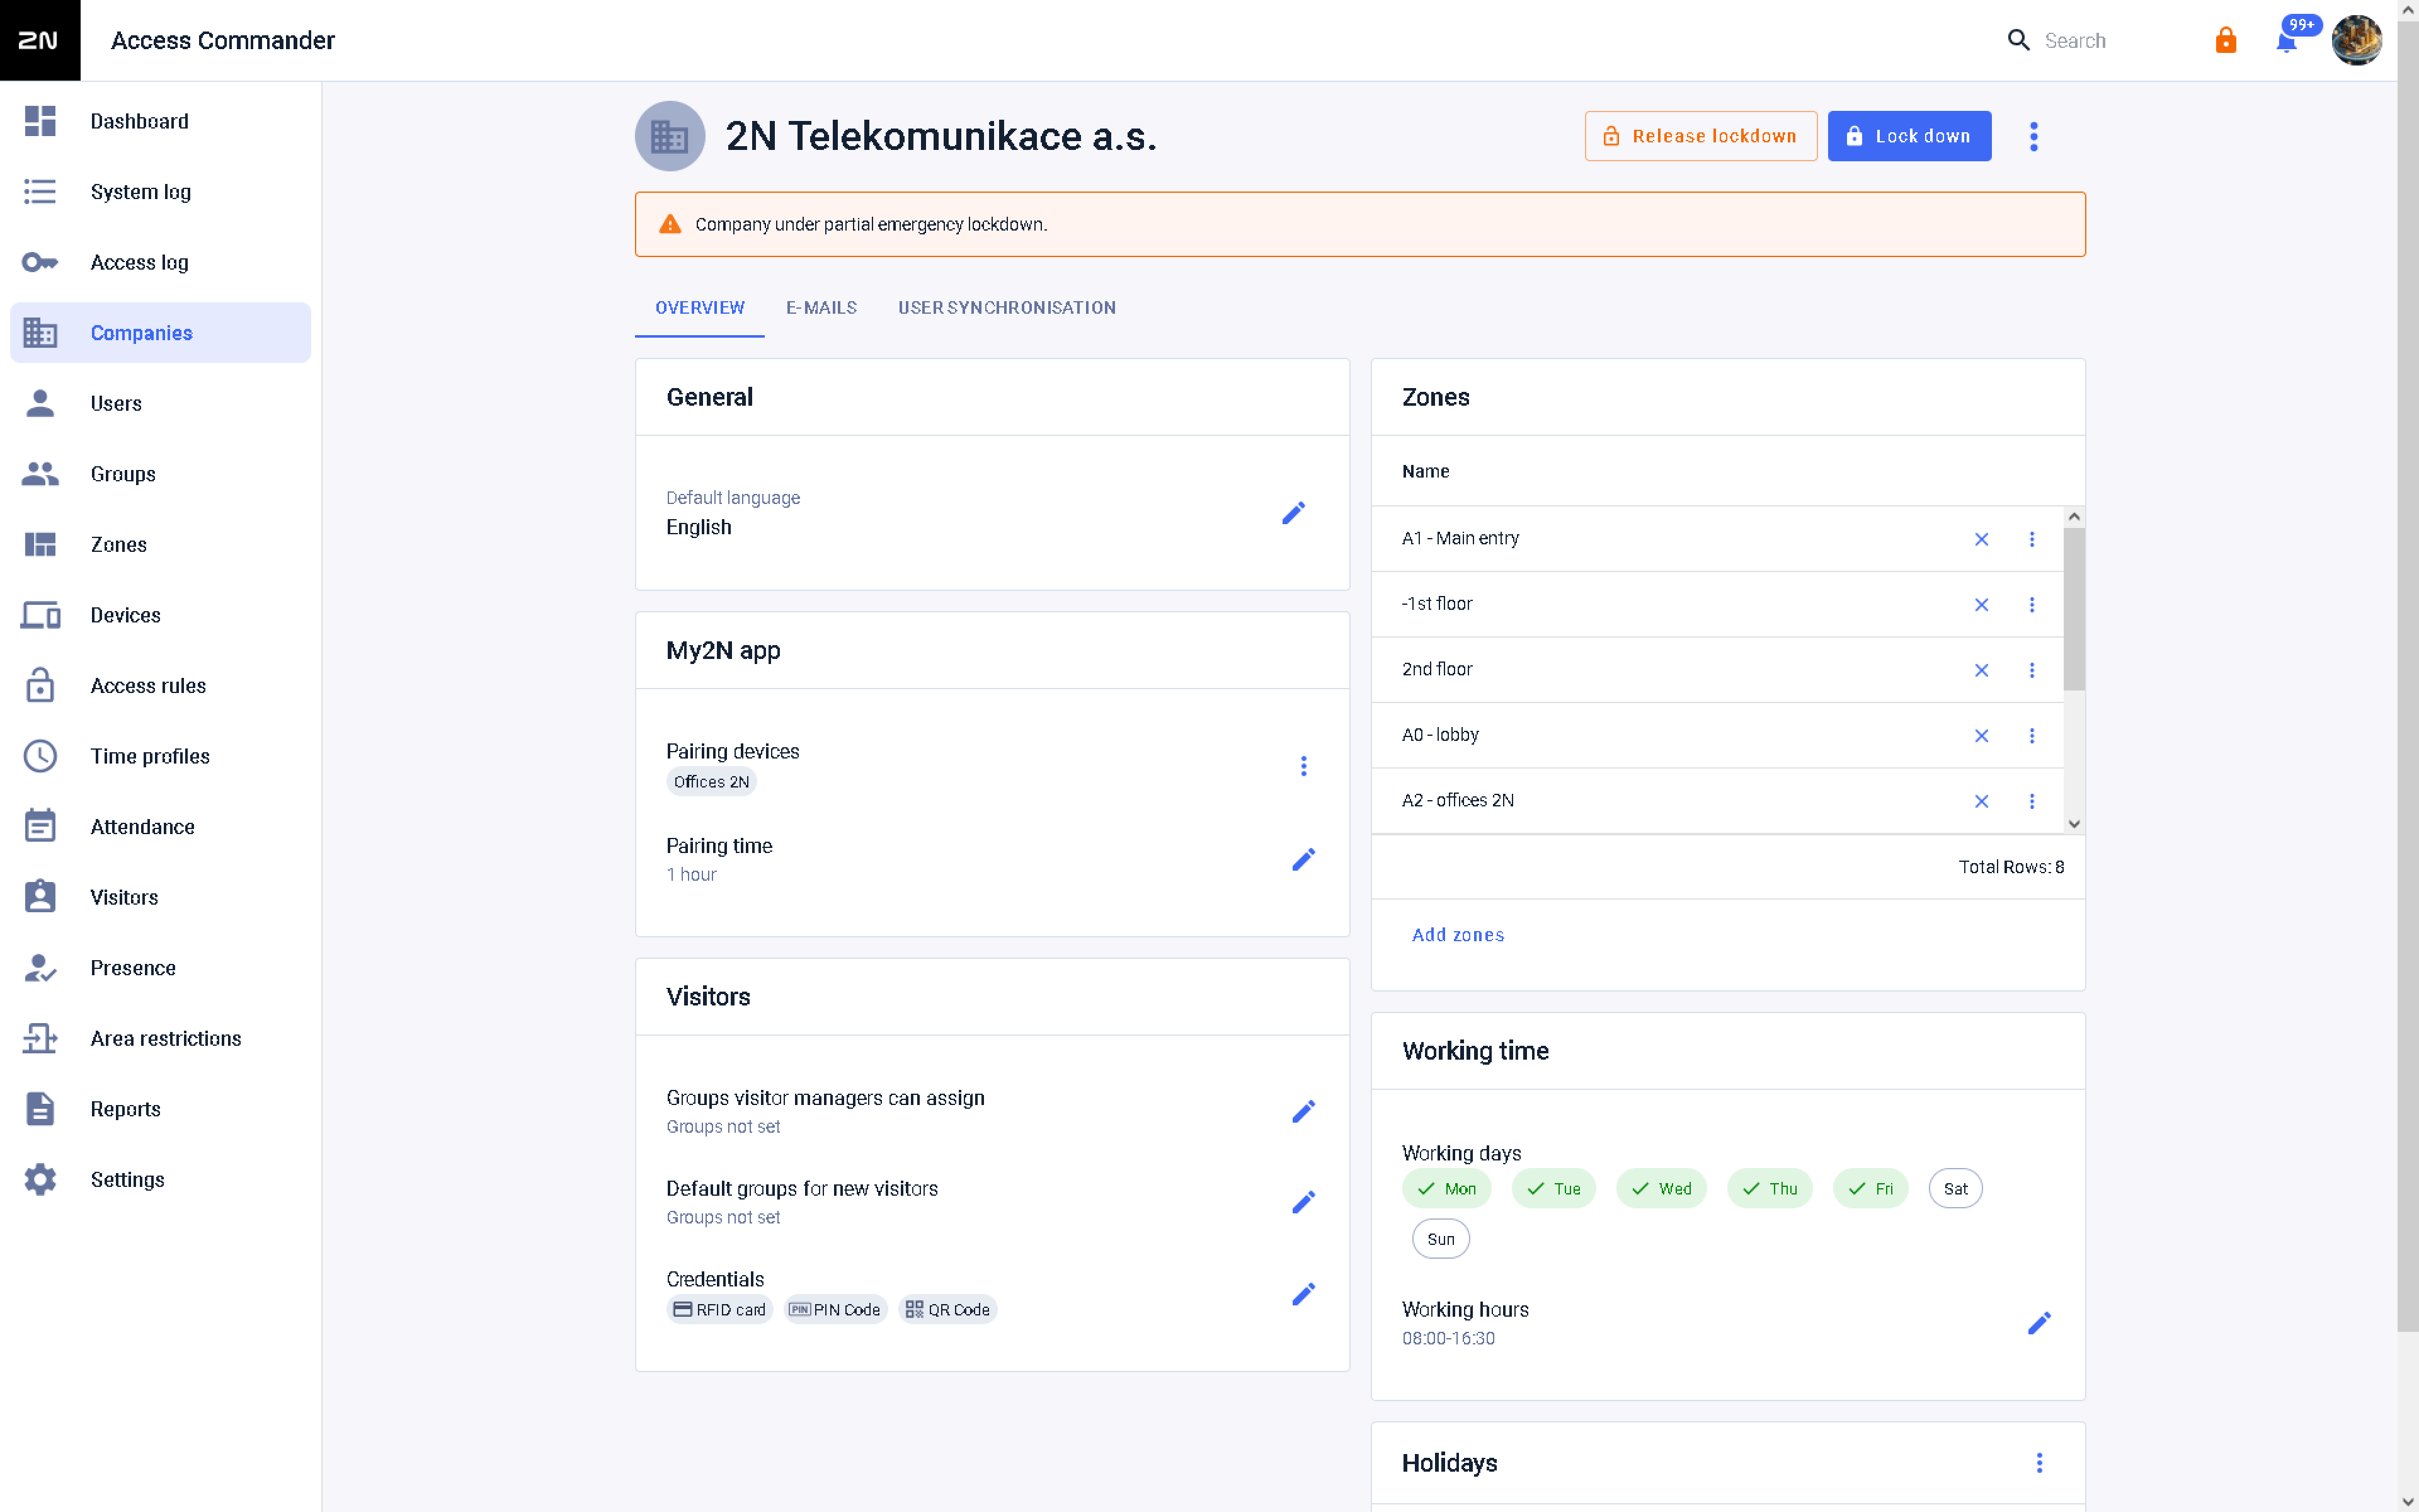Image resolution: width=2419 pixels, height=1512 pixels.
Task: Open options menu for -1st floor zone
Action: [x=2031, y=605]
